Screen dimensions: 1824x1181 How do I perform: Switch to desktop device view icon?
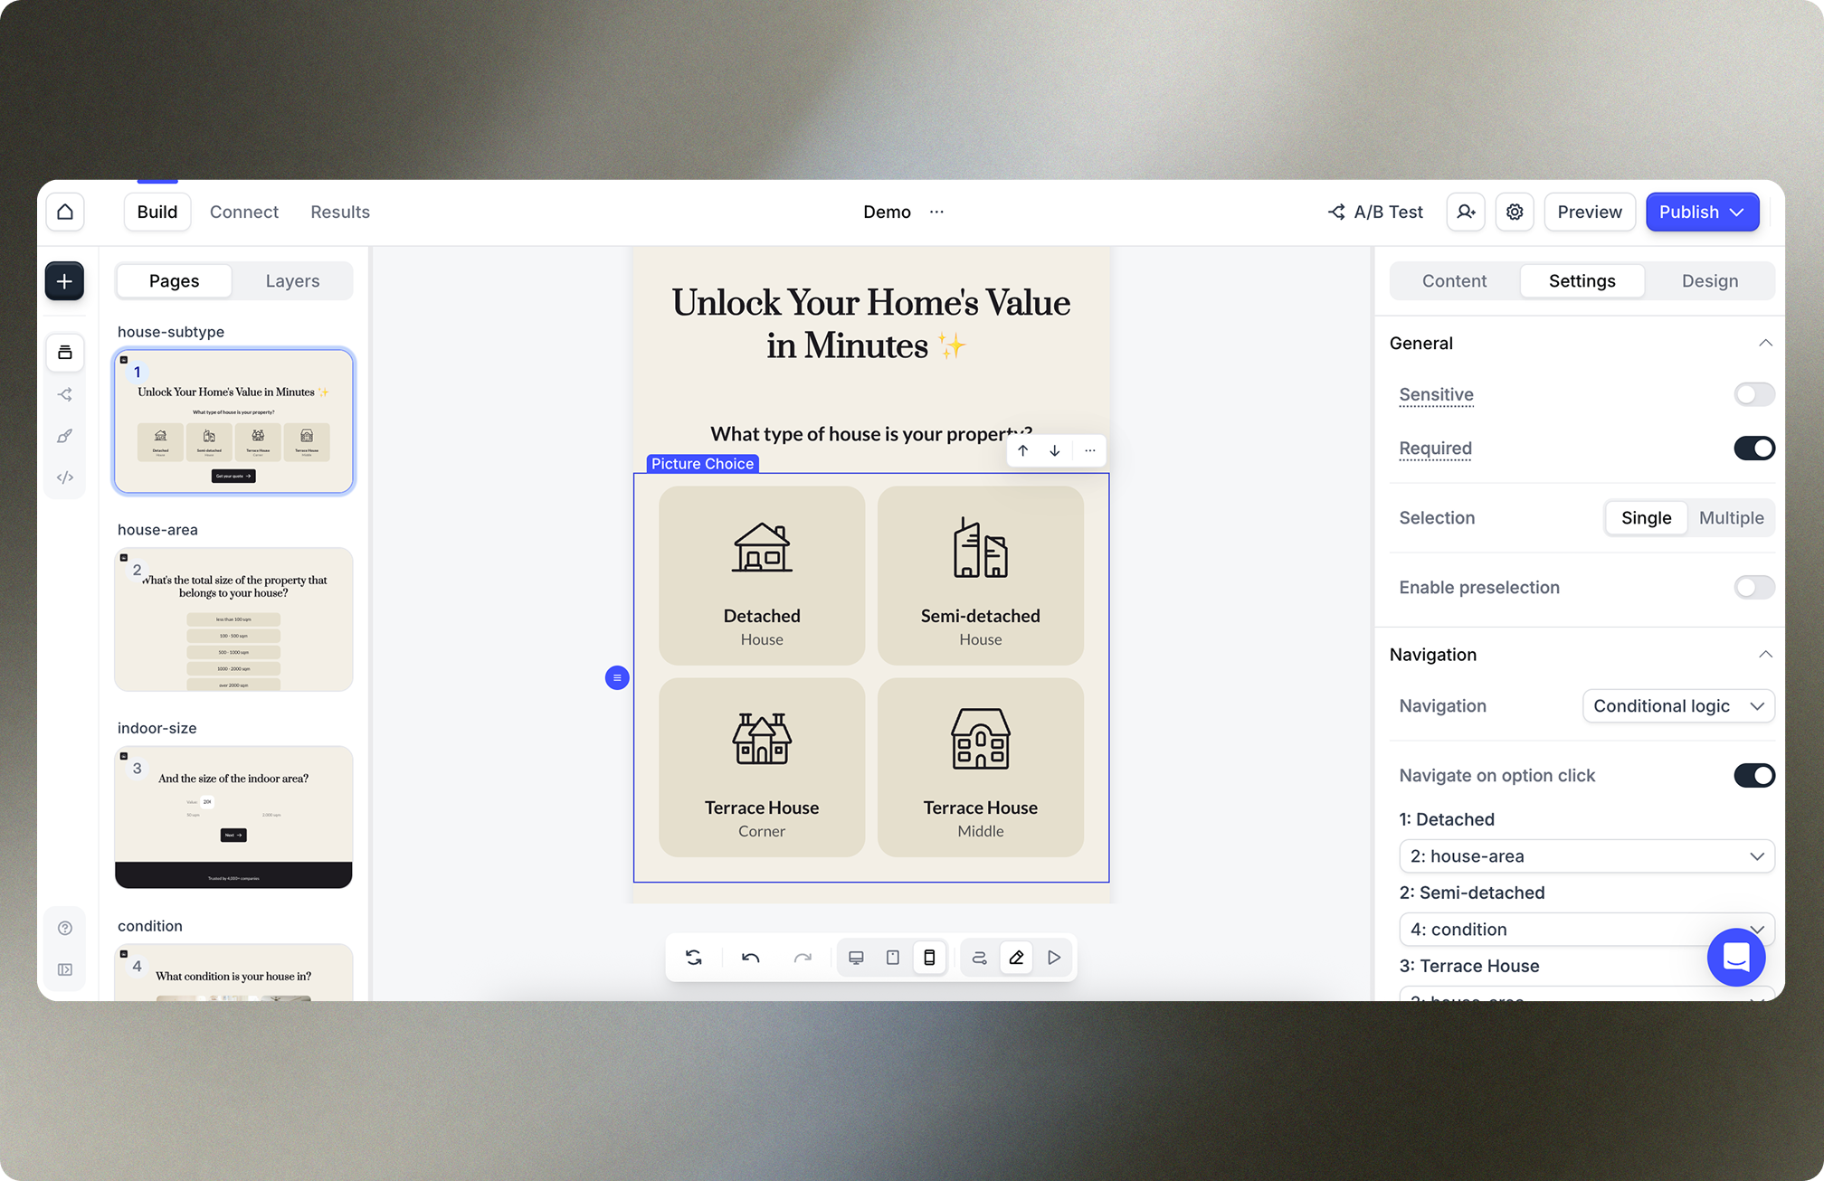856,958
